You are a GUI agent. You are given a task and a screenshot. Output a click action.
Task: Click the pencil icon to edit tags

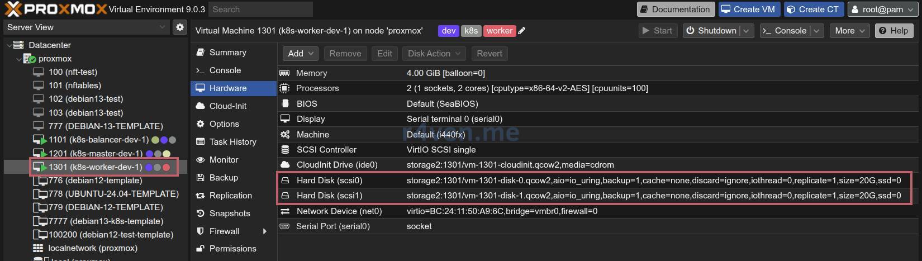[x=522, y=31]
